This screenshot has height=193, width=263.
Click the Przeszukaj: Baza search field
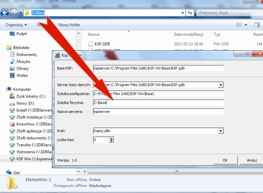230,13
